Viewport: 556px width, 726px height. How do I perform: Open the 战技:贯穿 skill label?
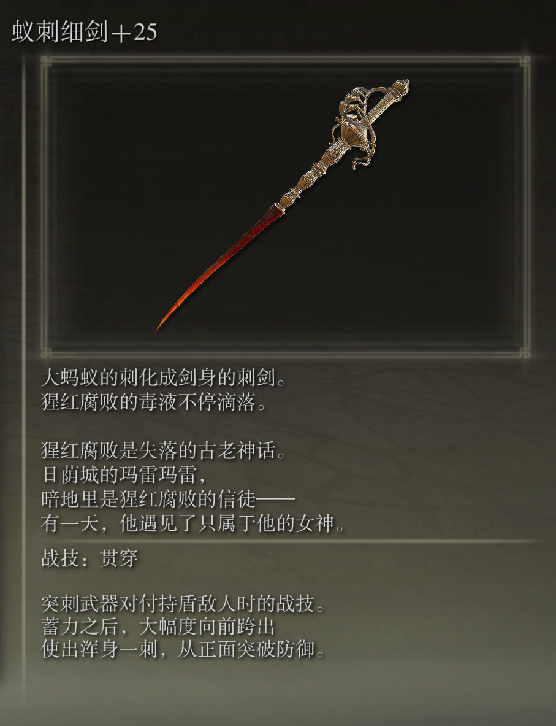(x=89, y=558)
